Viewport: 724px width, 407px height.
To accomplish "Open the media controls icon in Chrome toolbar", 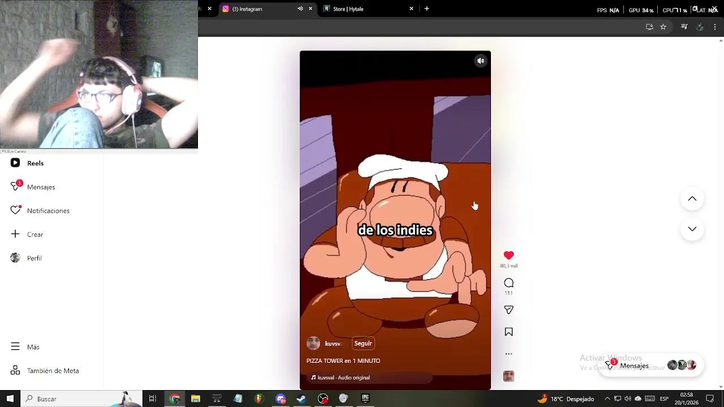I will tap(684, 27).
